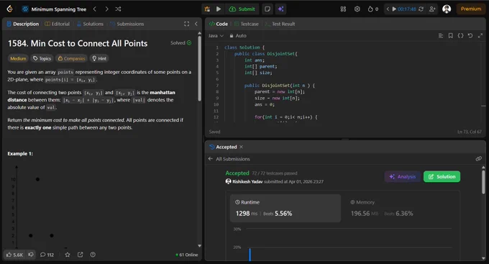
Task: Open the profile avatar menu
Action: (x=447, y=9)
